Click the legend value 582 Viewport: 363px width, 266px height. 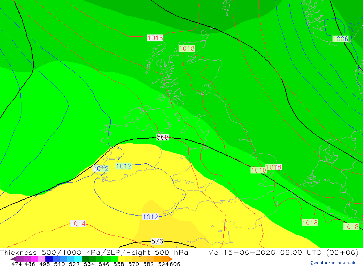[x=148, y=264]
